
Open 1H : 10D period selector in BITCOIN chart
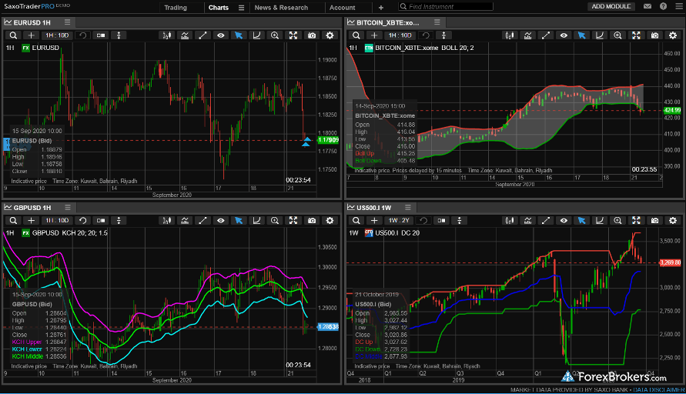point(400,35)
